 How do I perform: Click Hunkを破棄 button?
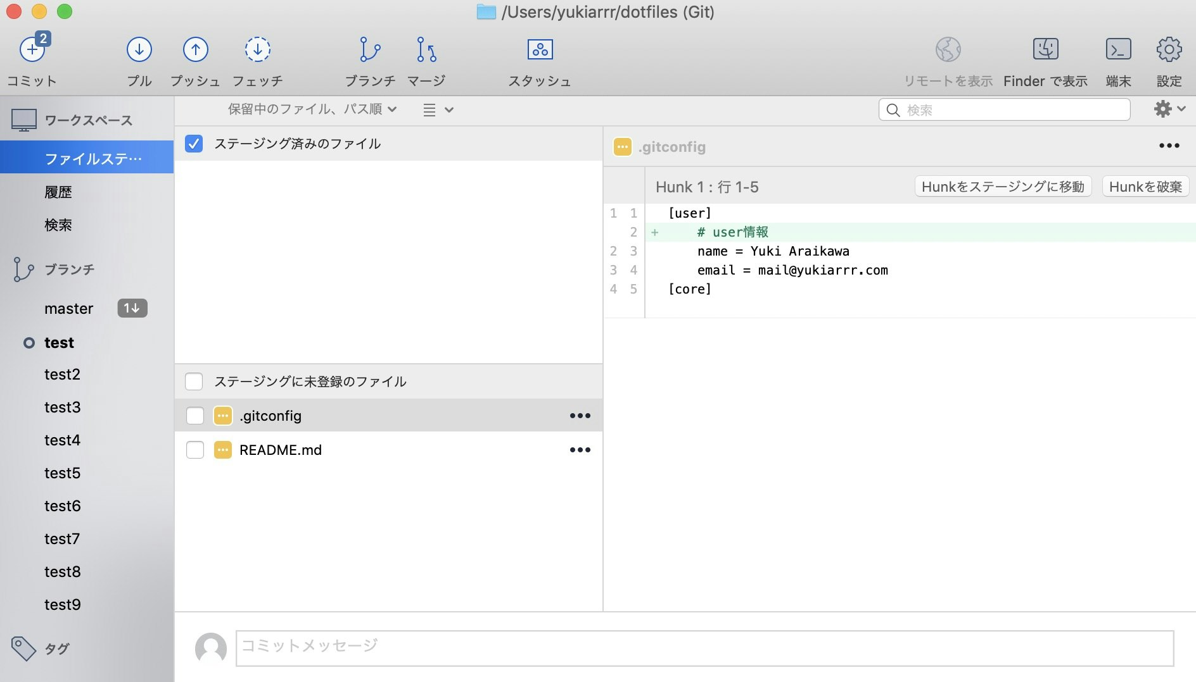point(1145,187)
